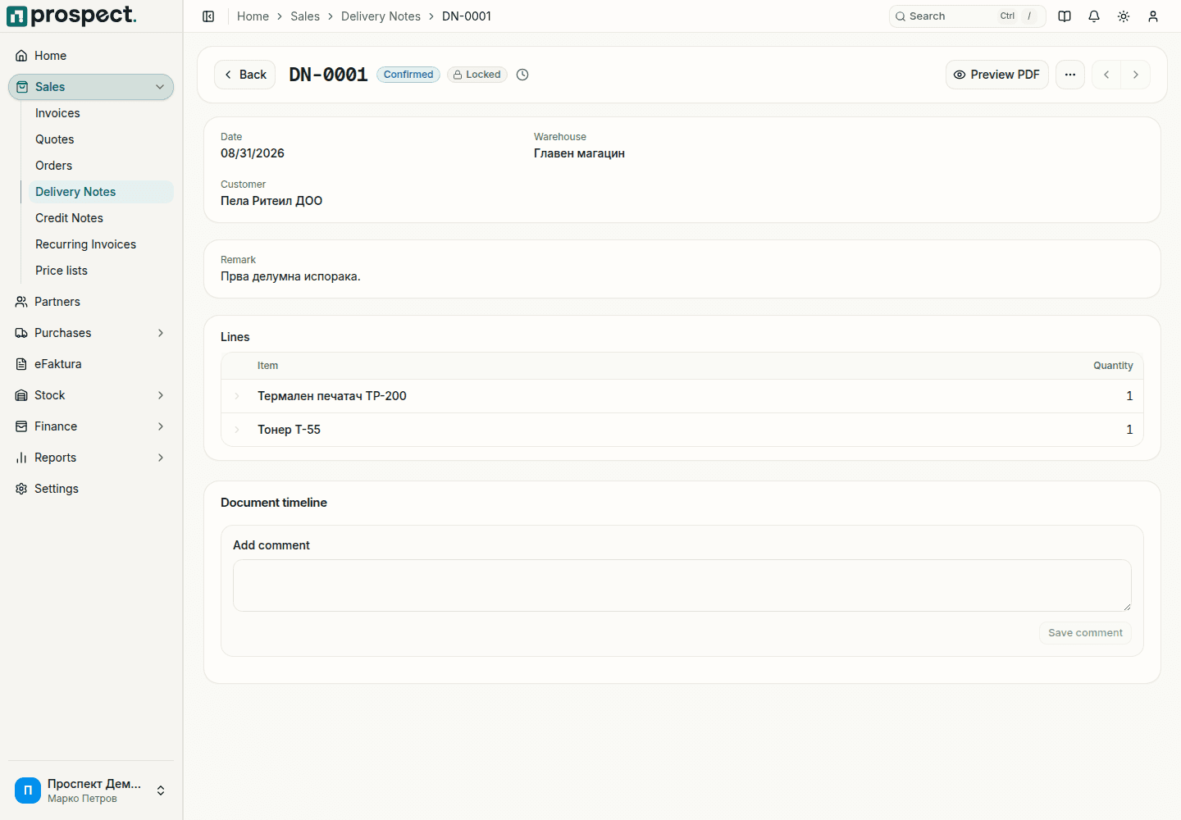Open Credit Notes in the sidebar
1181x820 pixels.
point(101,218)
